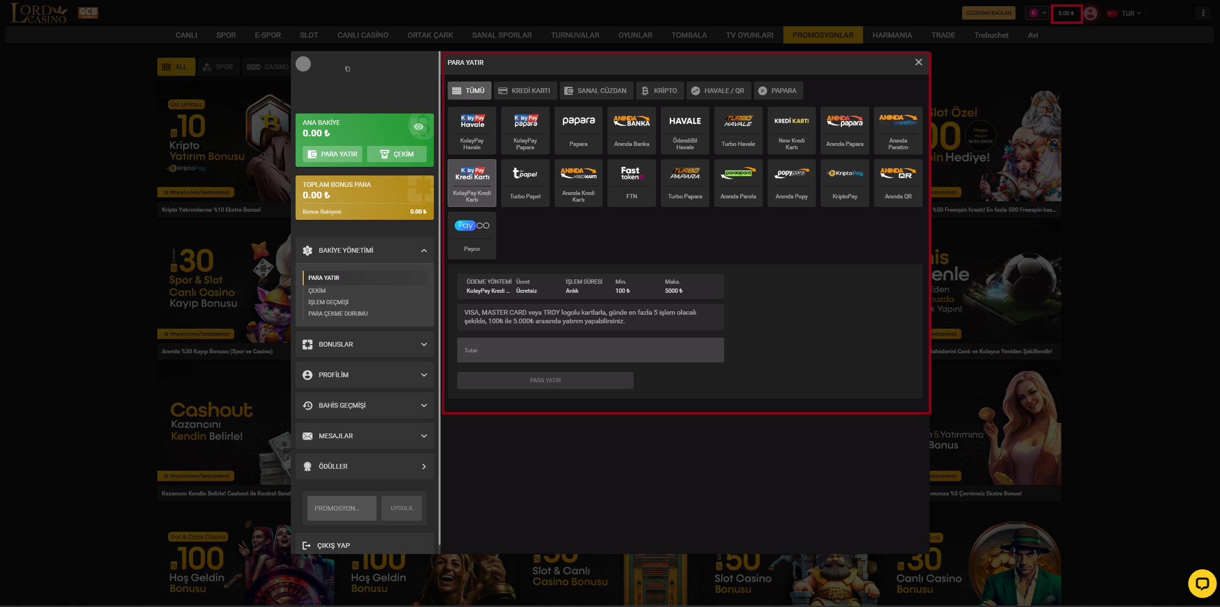The image size is (1220, 607).
Task: Open Canlı Casino in the top menu
Action: point(363,35)
